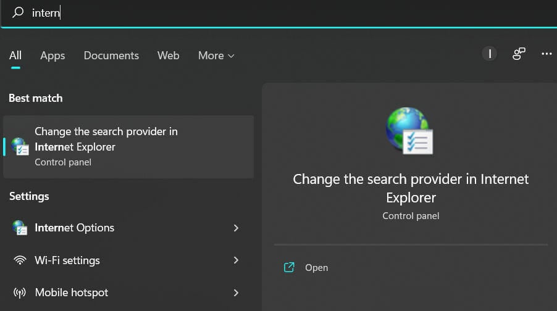Viewport: 557px width, 311px height.
Task: Click the globe icon in best match result
Action: [20, 147]
